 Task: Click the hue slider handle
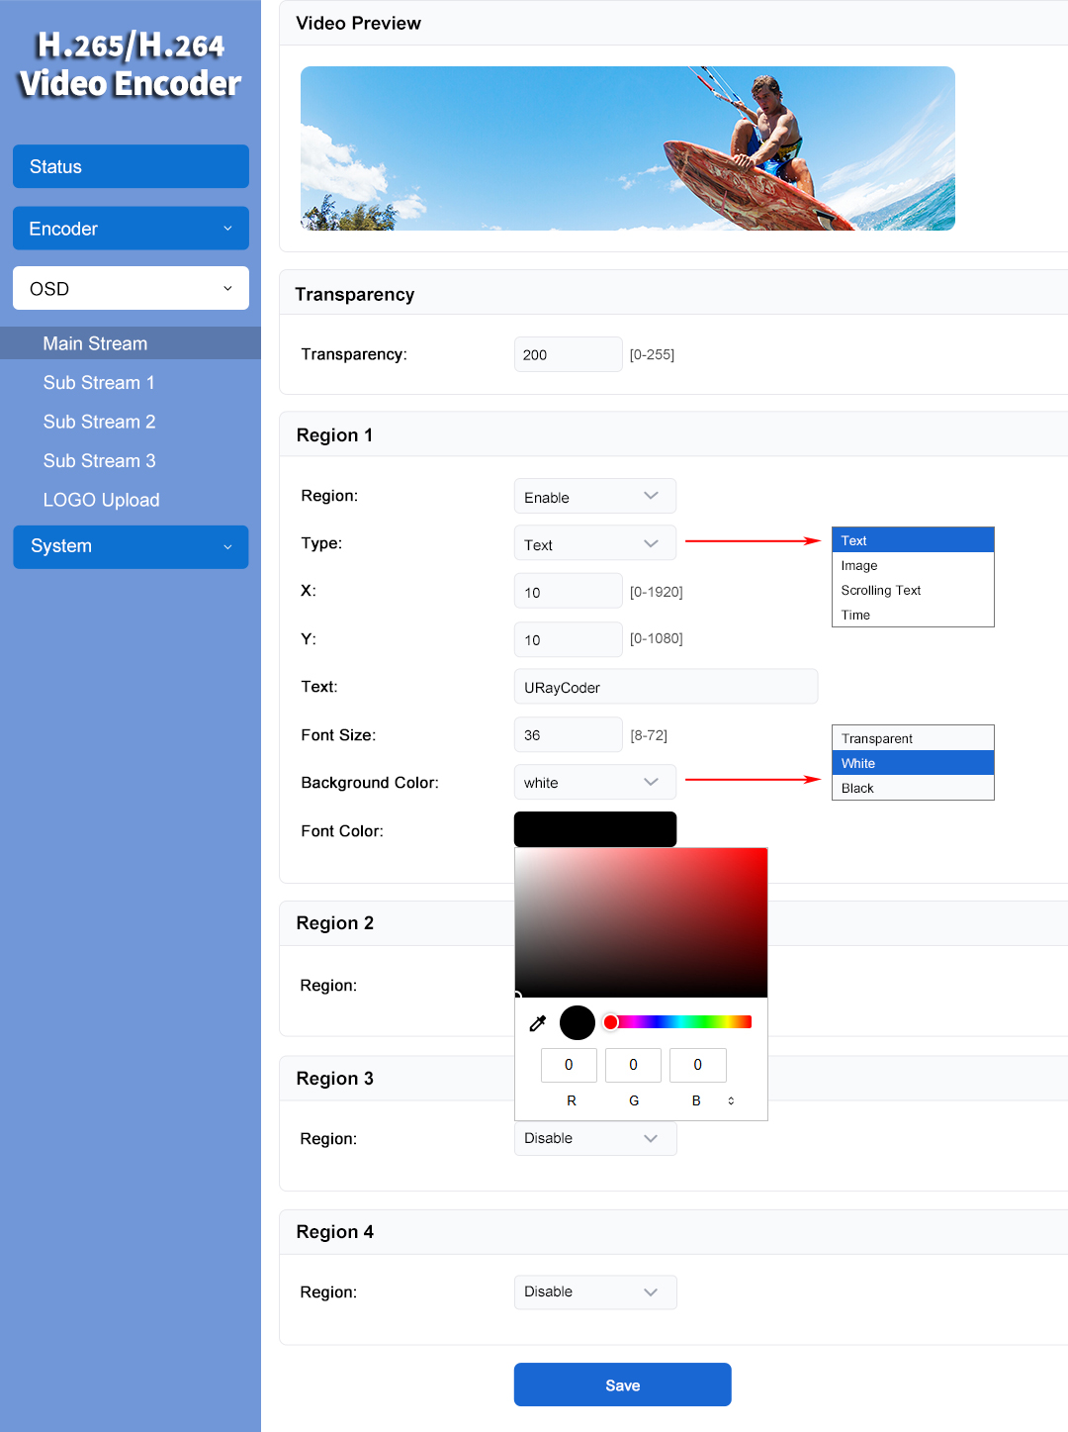[x=611, y=1022]
